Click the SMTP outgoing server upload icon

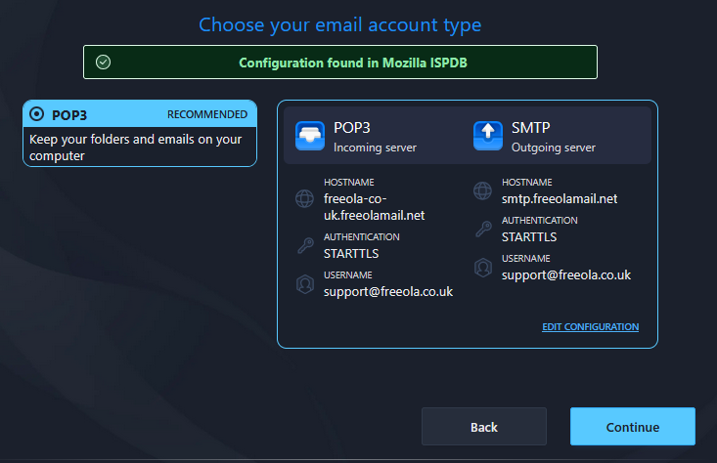(x=487, y=135)
